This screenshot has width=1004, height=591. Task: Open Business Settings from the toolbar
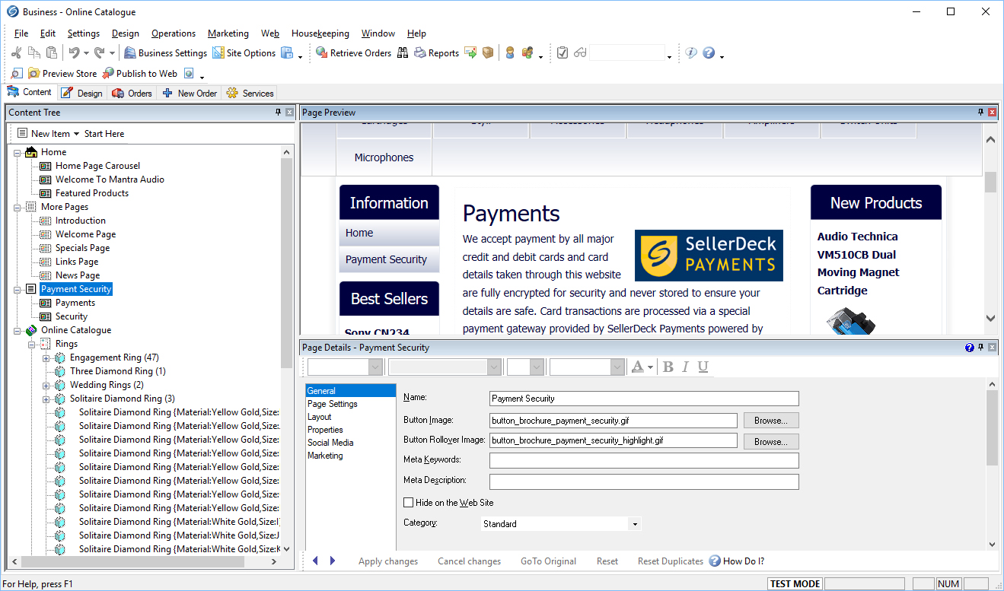coord(165,53)
